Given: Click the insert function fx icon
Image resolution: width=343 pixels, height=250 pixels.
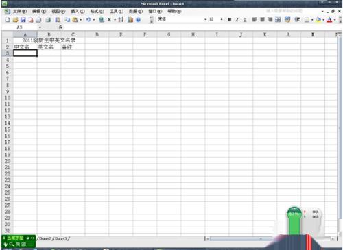Looking at the screenshot, I should [60, 27].
